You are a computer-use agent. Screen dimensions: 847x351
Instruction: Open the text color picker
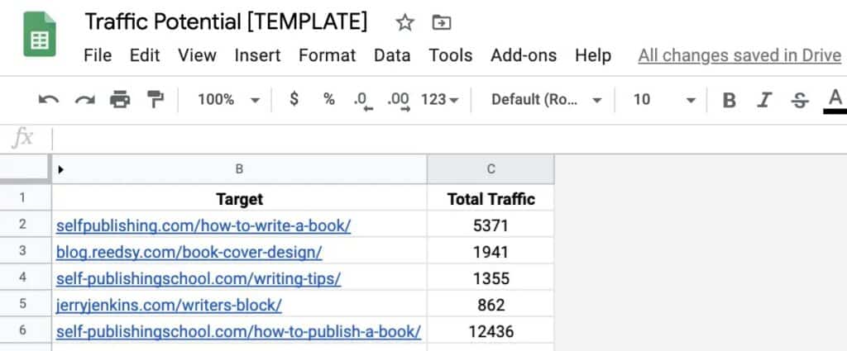pyautogui.click(x=835, y=101)
